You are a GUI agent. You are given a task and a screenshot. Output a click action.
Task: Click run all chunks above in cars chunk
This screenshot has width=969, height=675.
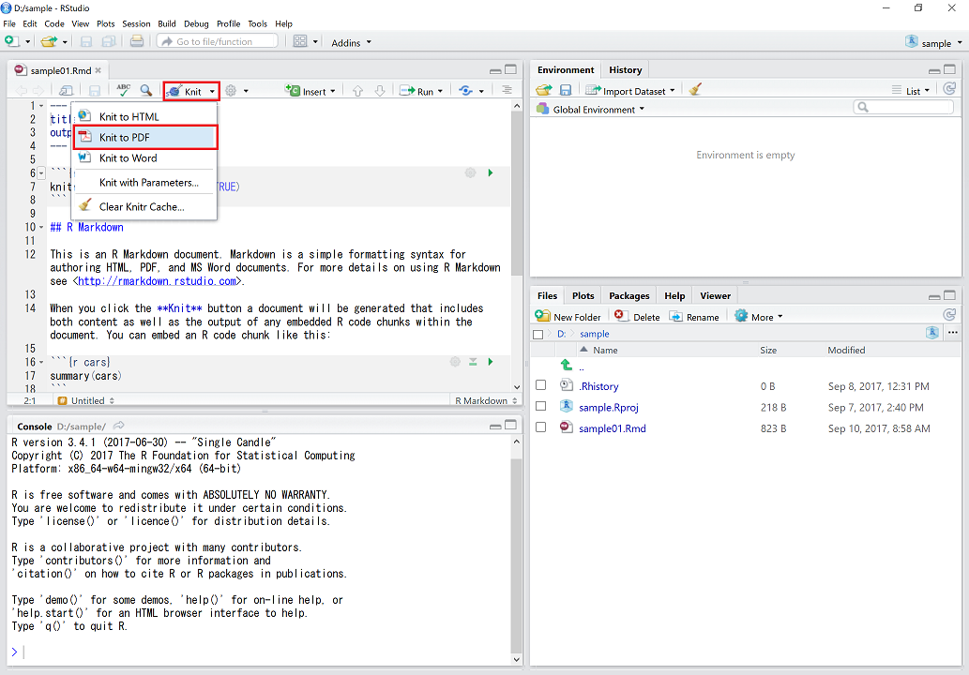[473, 362]
